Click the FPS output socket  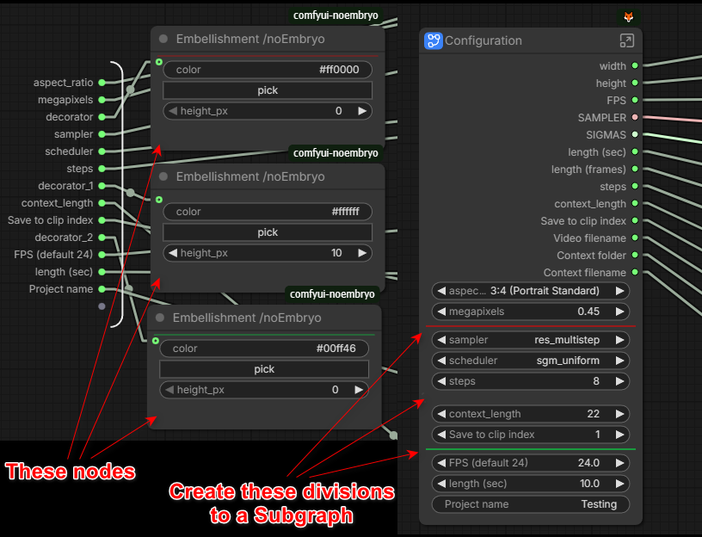[635, 100]
